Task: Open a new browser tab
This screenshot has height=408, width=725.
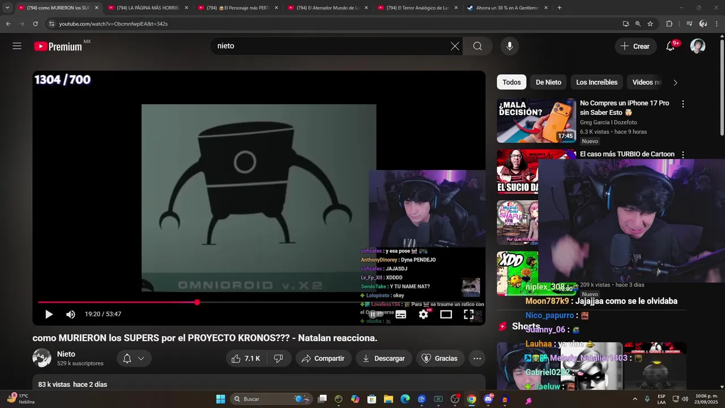Action: (x=560, y=8)
